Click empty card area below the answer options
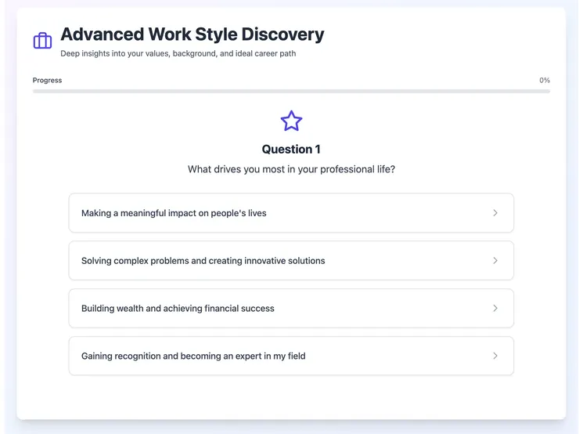The image size is (579, 434). click(x=291, y=396)
